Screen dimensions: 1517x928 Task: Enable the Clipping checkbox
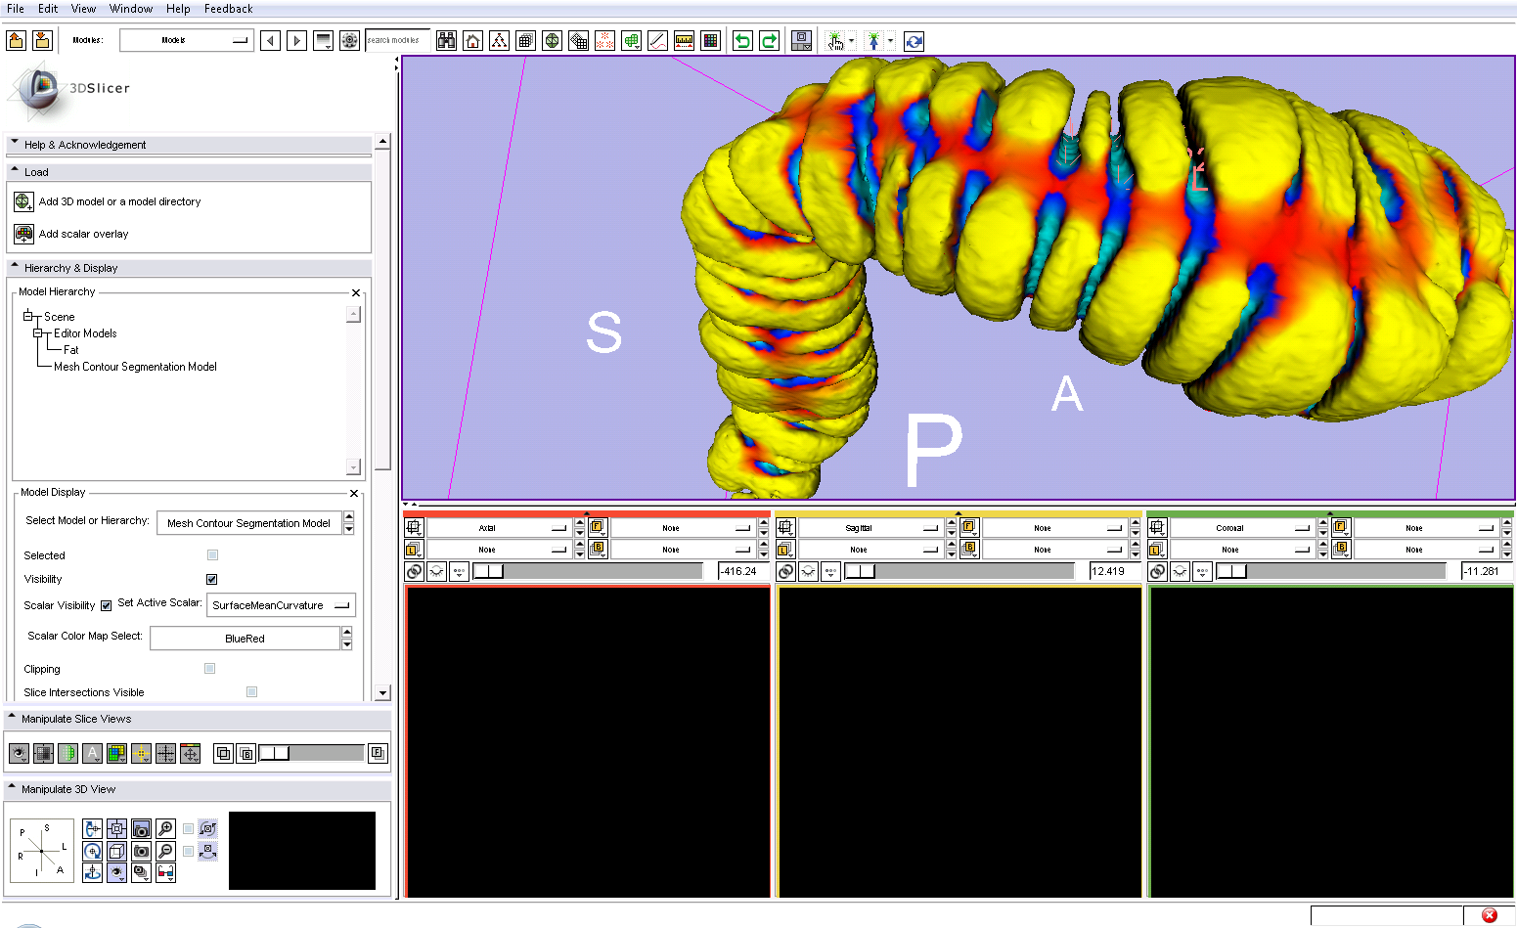click(209, 669)
